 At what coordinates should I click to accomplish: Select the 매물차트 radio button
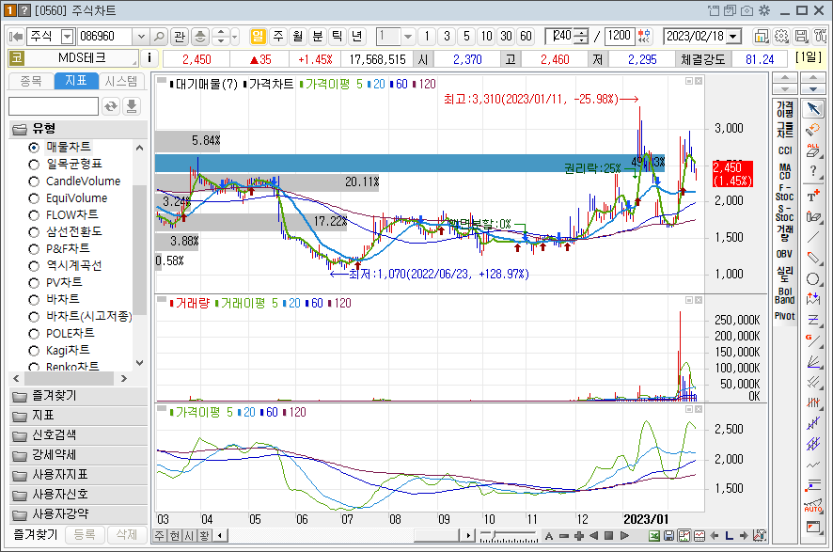point(34,147)
